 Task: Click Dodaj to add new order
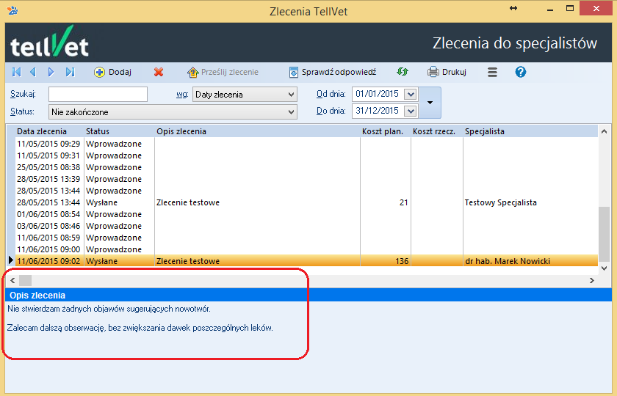pyautogui.click(x=112, y=72)
